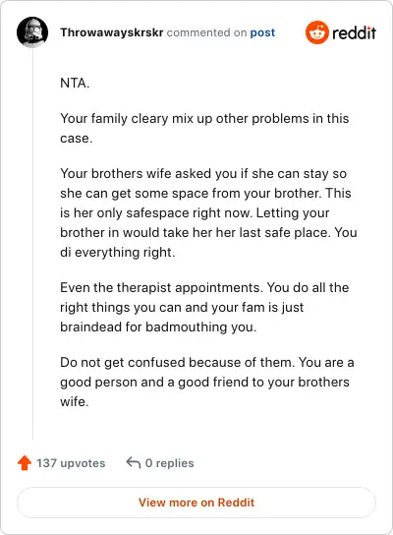
Task: Click the "0 replies" label
Action: [169, 463]
